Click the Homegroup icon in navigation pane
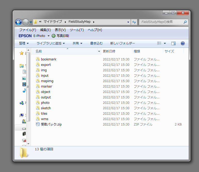 [22, 103]
